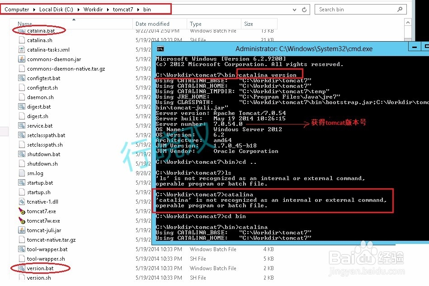
Task: Open the address bar history dropdown
Action: [294, 10]
